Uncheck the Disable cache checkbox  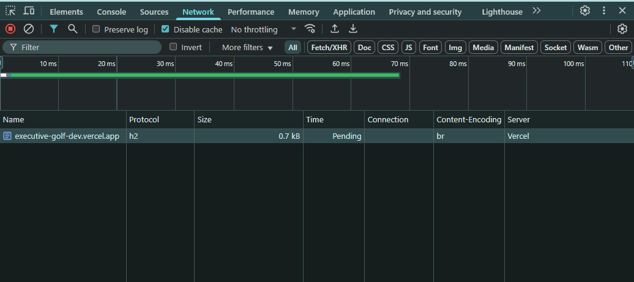coord(165,29)
